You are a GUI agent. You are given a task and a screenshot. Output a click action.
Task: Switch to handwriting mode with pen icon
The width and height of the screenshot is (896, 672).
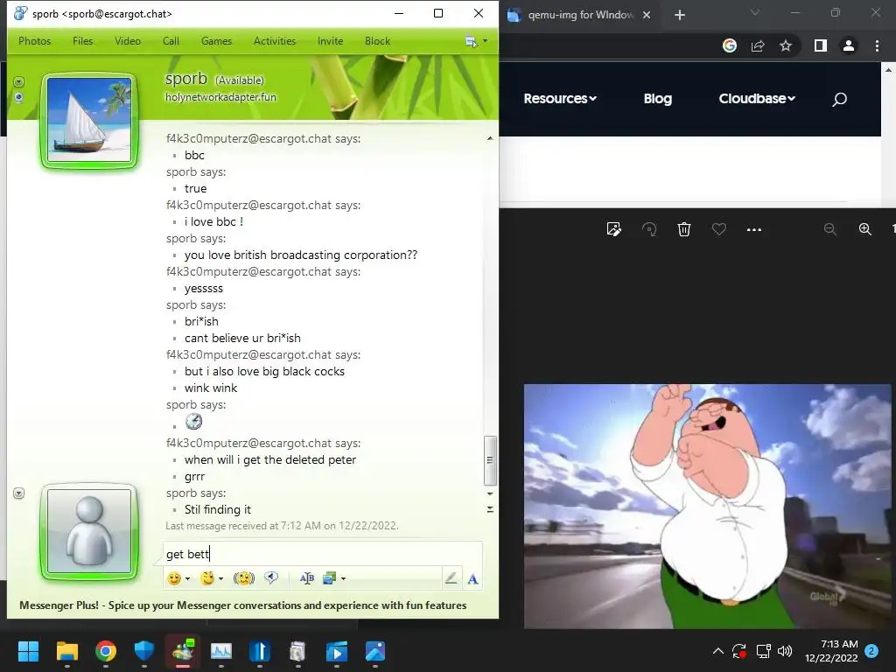(451, 578)
